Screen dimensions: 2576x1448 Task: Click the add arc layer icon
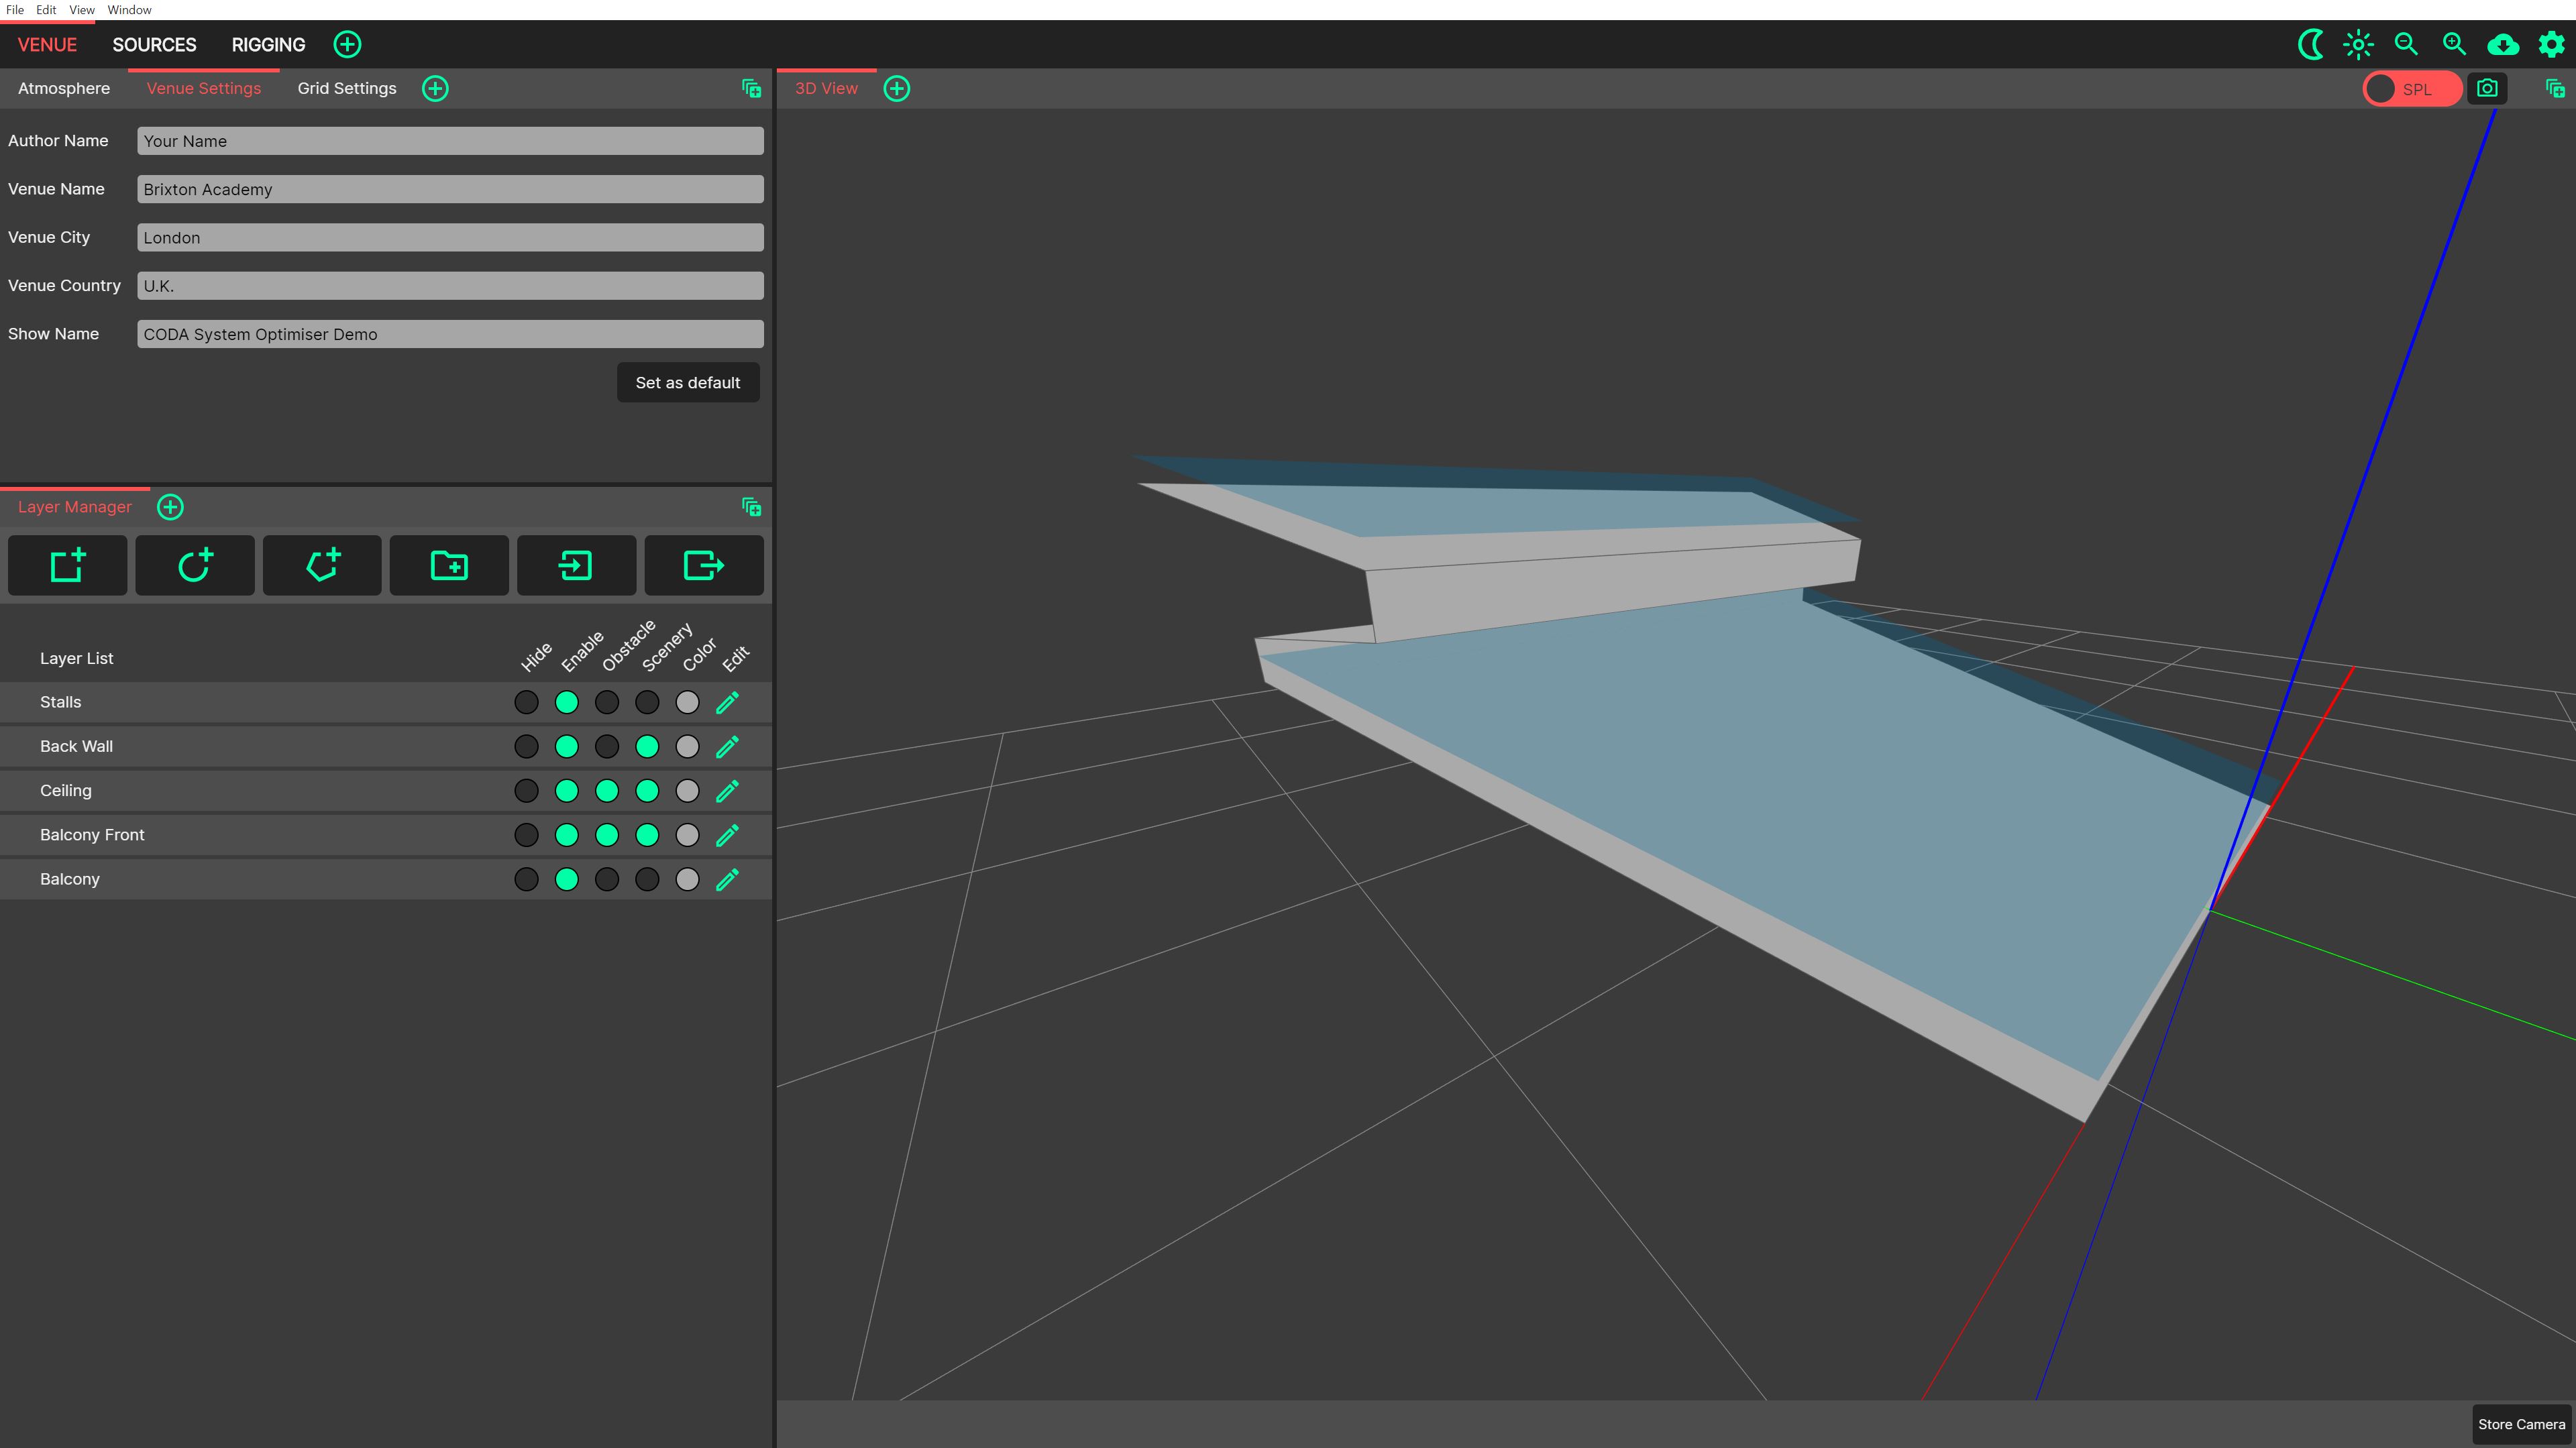194,565
